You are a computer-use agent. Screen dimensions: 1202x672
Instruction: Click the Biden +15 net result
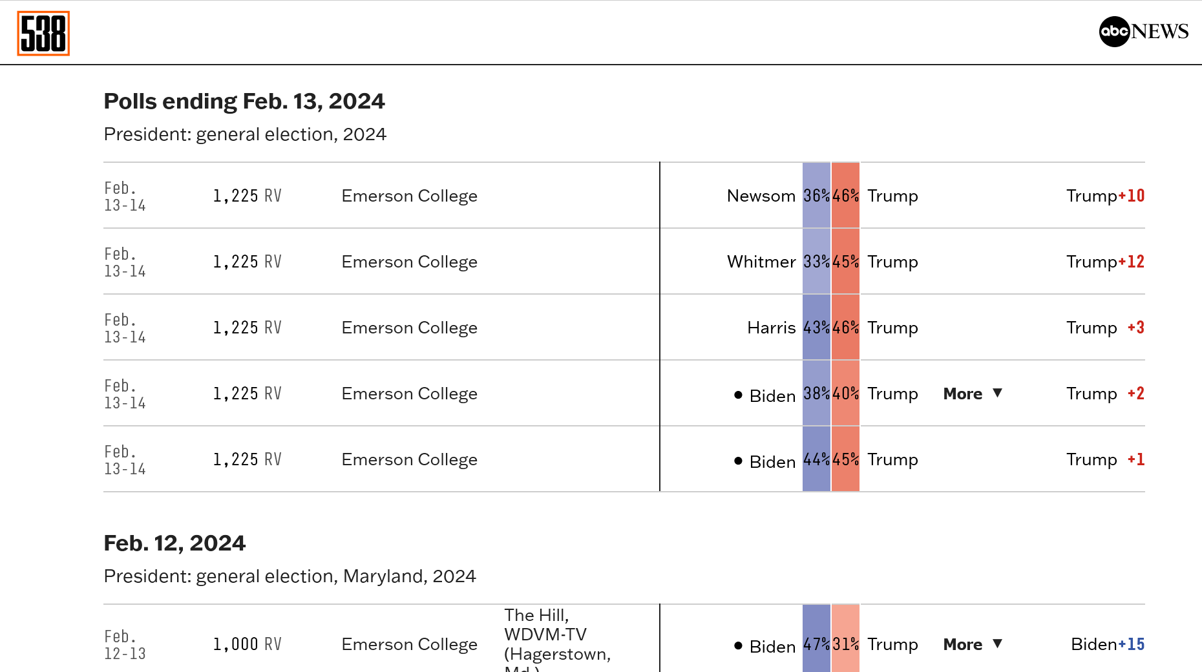click(x=1108, y=644)
